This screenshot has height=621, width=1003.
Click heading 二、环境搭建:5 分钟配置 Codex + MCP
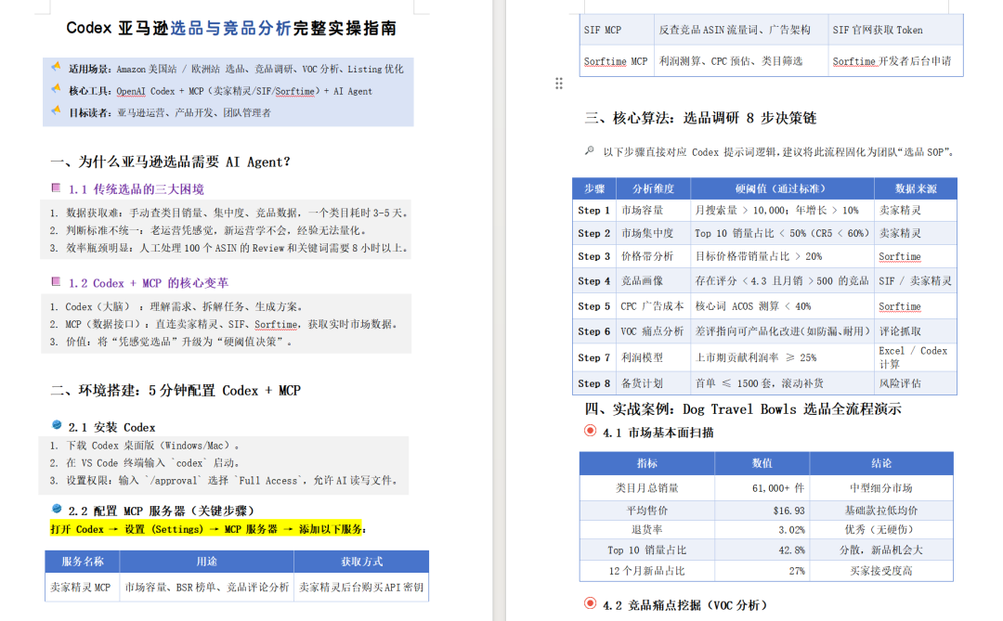pyautogui.click(x=176, y=391)
